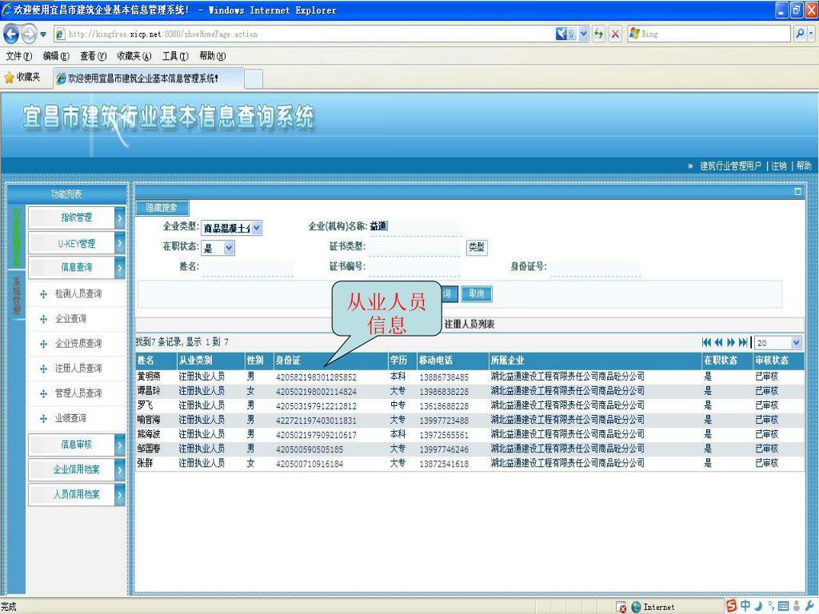Viewport: 819px width, 614px height.
Task: Click the Bing search magnifier icon
Action: tap(800, 34)
